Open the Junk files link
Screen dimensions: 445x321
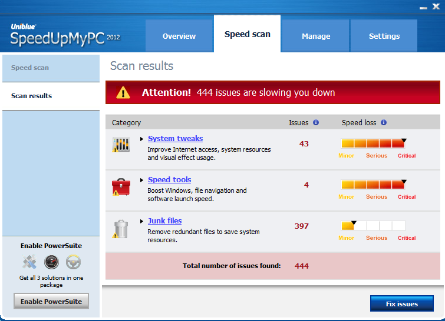coord(164,220)
